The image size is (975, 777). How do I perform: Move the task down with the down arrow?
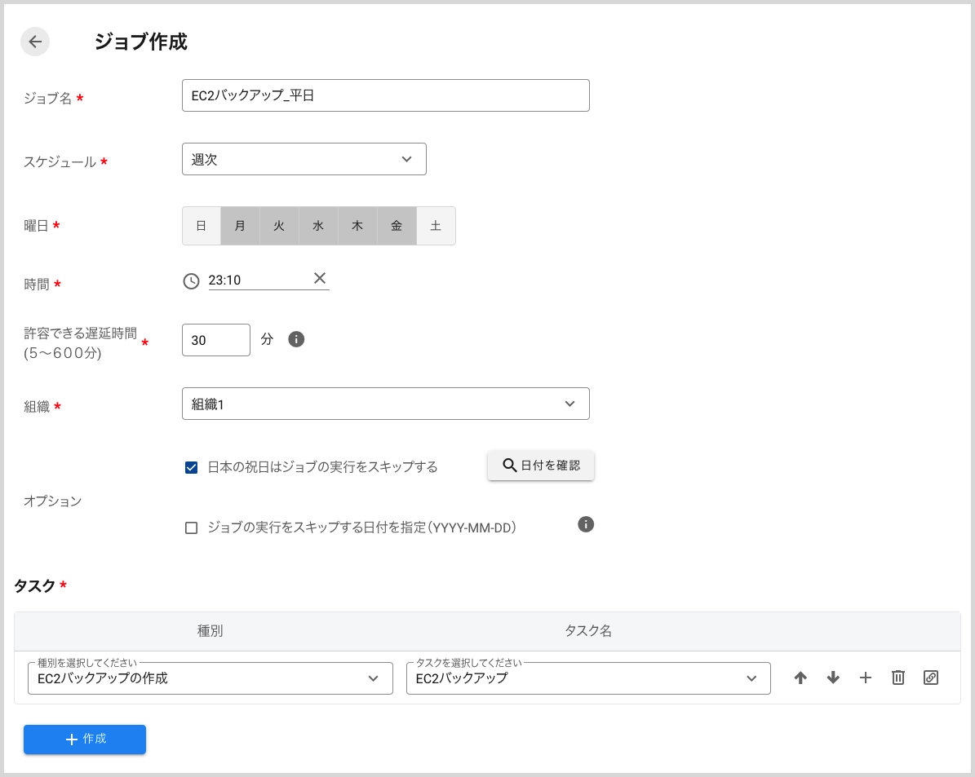coord(833,678)
